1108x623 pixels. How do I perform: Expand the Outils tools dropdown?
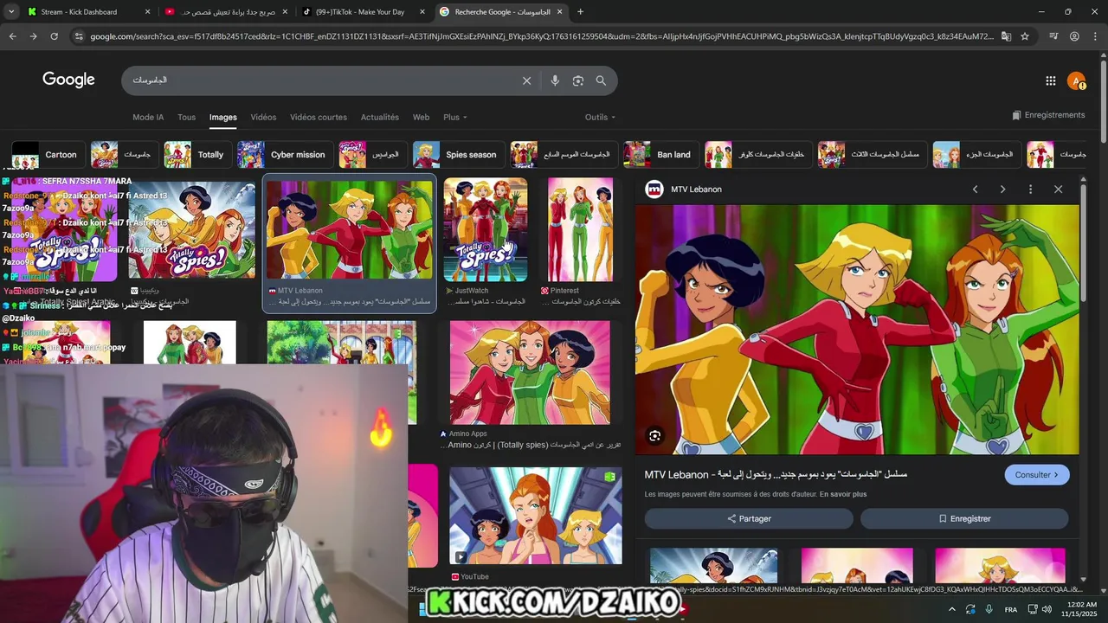600,117
